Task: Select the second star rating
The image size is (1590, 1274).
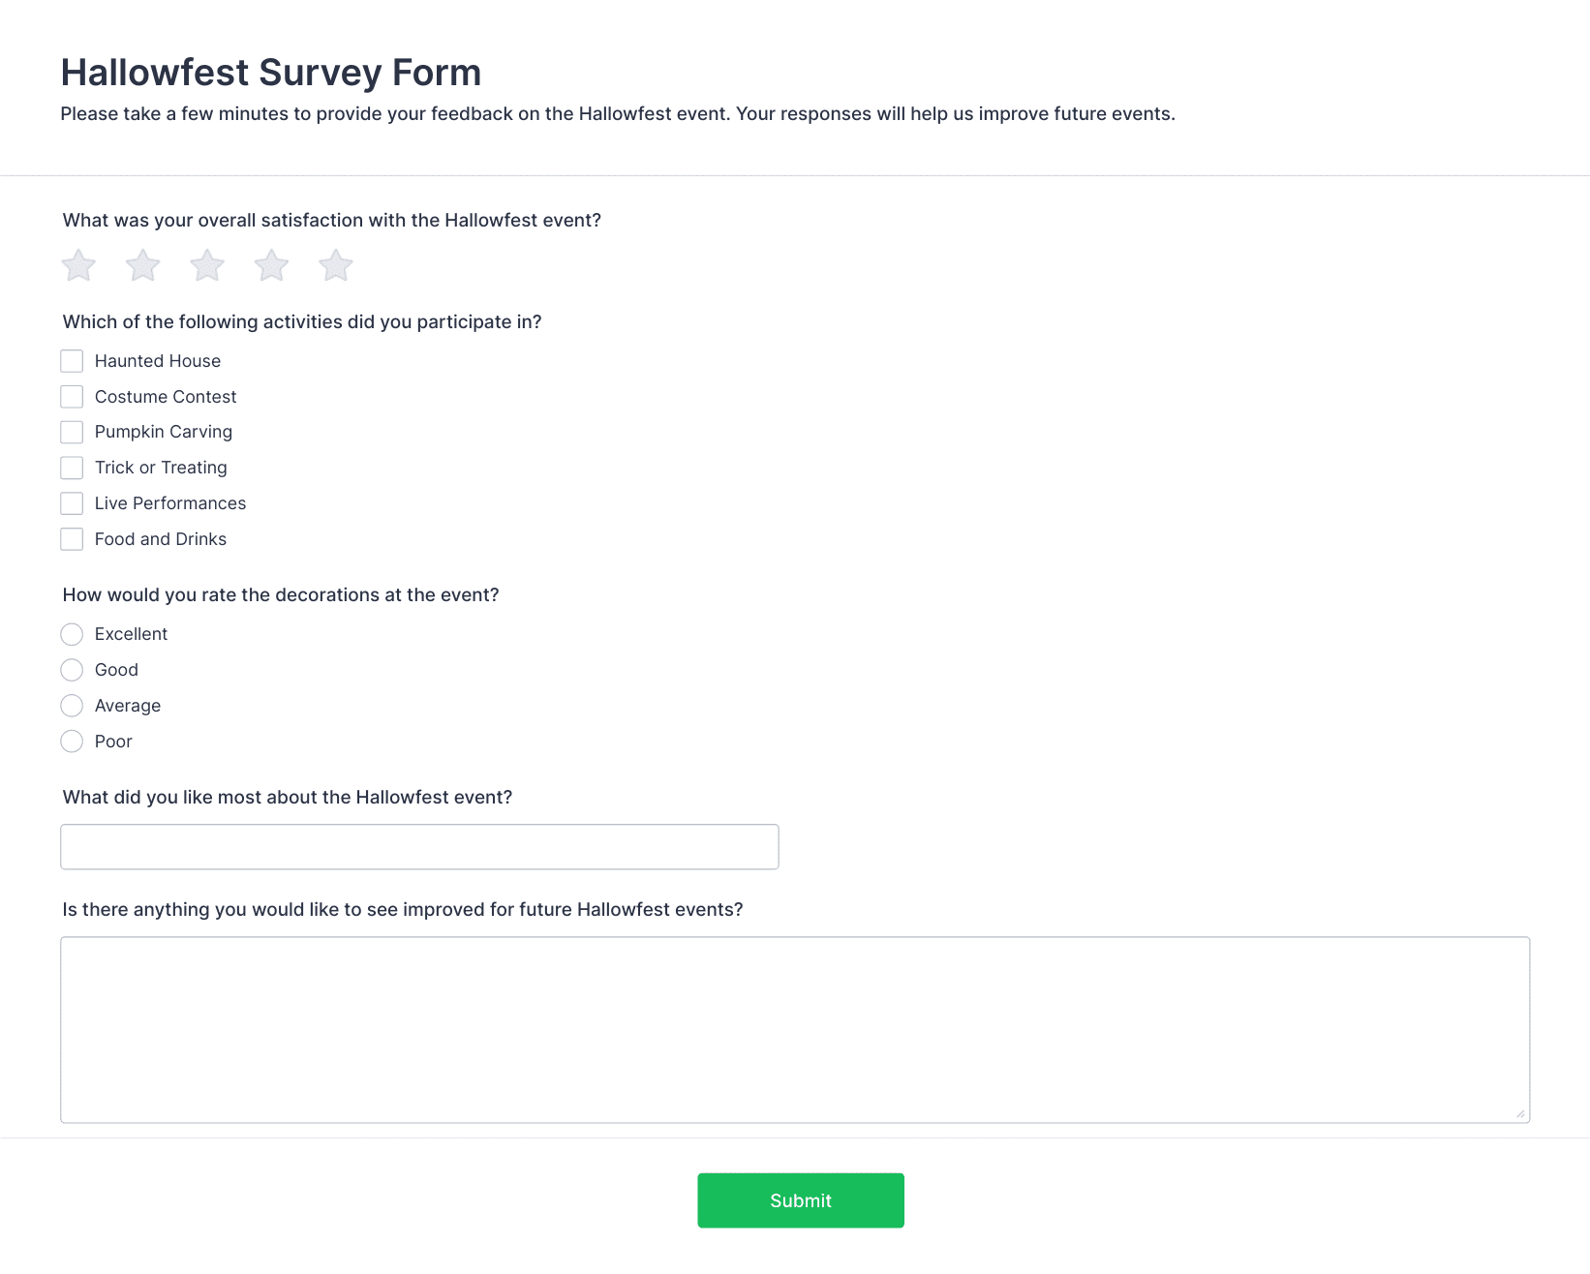Action: pyautogui.click(x=142, y=265)
